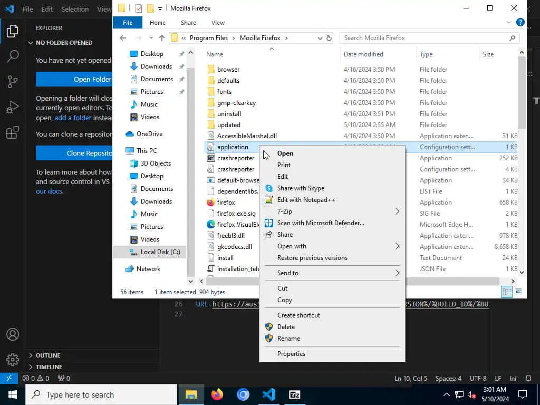Click the Properties quick access toolbar checkbox icon
The height and width of the screenshot is (405, 540).
[x=139, y=8]
